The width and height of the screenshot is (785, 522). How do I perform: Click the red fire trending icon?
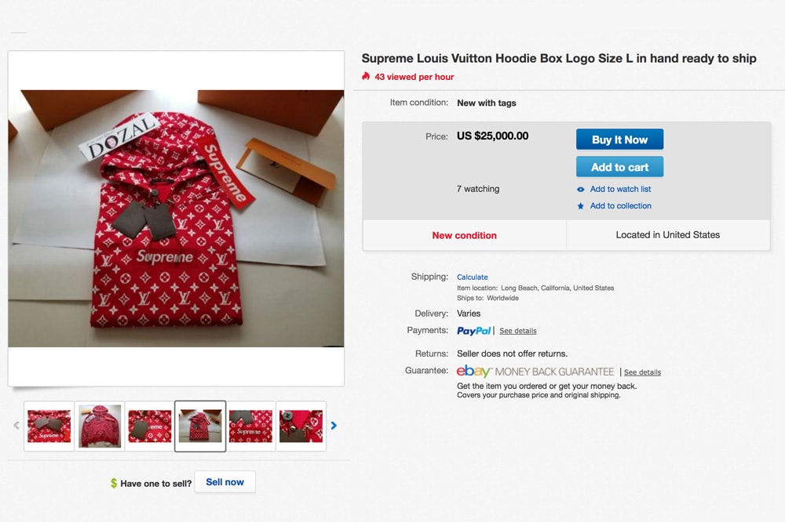[365, 77]
